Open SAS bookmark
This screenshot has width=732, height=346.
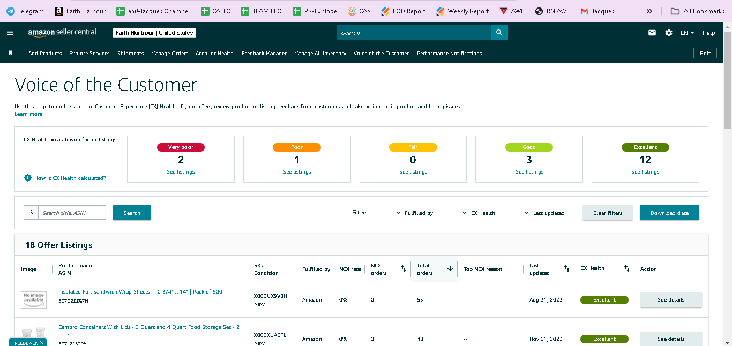[x=359, y=11]
